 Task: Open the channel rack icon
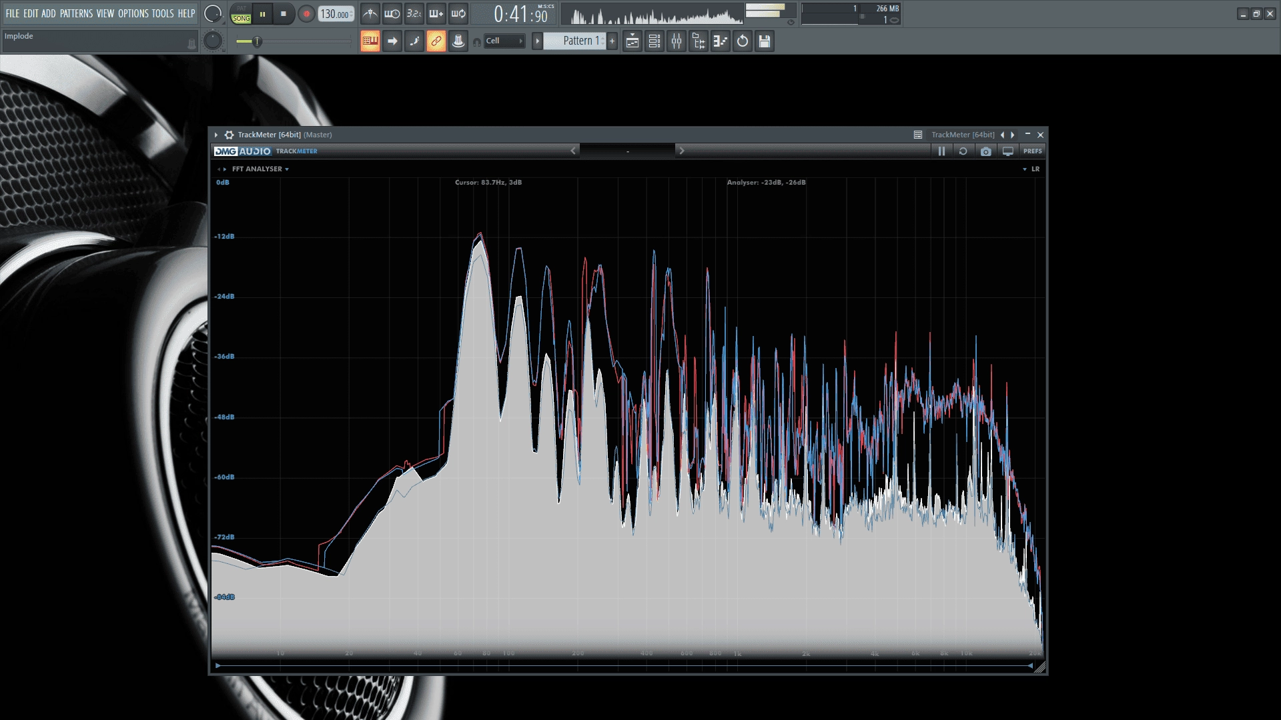coord(655,41)
